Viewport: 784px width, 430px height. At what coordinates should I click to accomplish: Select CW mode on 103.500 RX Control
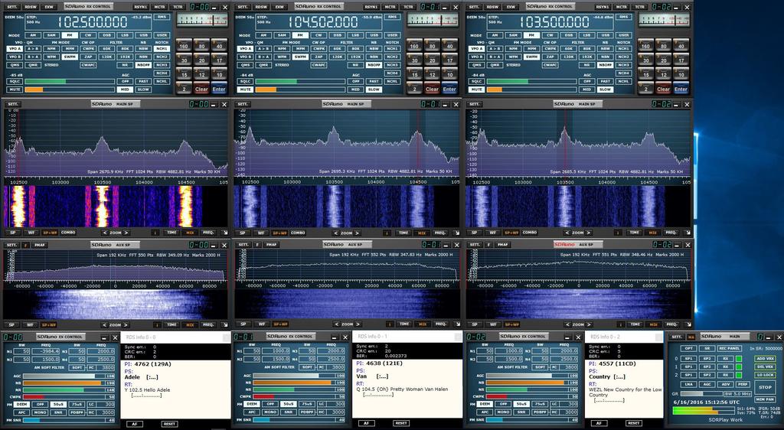(550, 35)
